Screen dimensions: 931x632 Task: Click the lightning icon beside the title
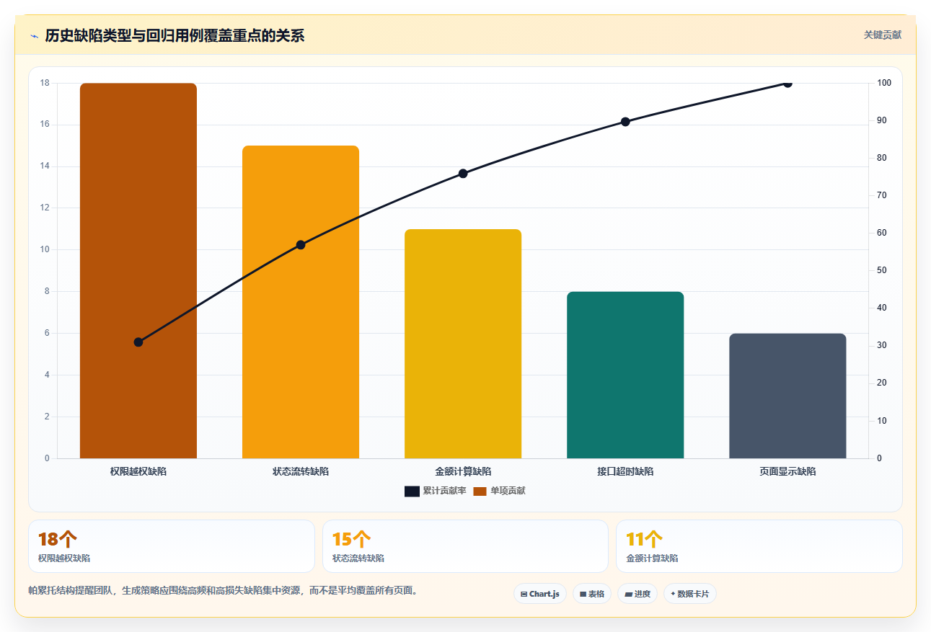(x=34, y=36)
